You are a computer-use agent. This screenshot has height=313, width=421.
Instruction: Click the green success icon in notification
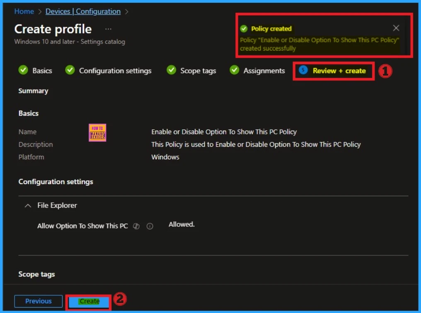(244, 29)
